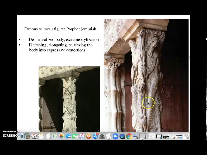Launch the Zoom app from the Dock
Image resolution: width=207 pixels, height=155 pixels.
click(x=115, y=136)
